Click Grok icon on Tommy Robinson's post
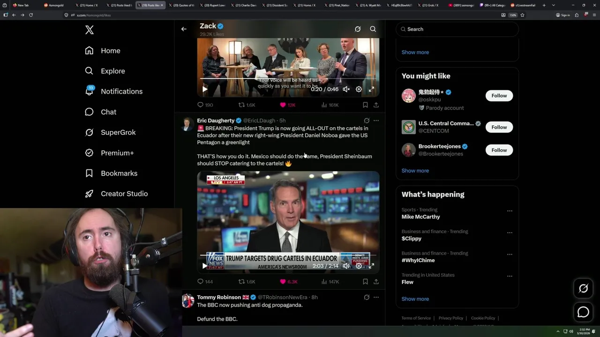The height and width of the screenshot is (337, 600). click(367, 297)
